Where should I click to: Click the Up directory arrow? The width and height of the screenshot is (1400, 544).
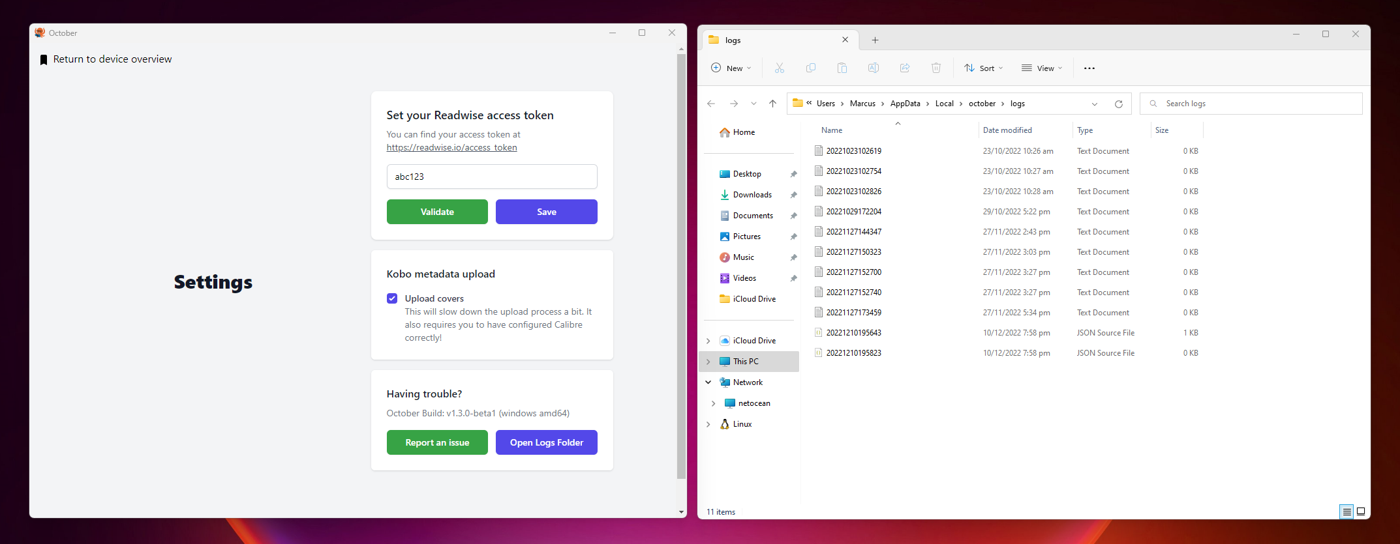(x=773, y=104)
